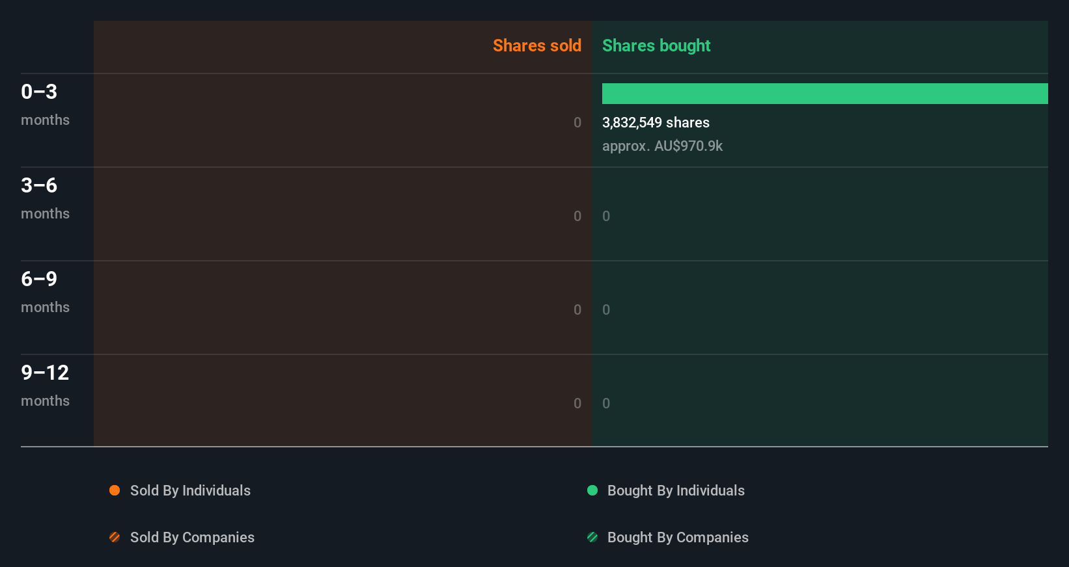Image resolution: width=1069 pixels, height=567 pixels.
Task: Click the shares bought zero for 9–12 months
Action: tap(606, 403)
